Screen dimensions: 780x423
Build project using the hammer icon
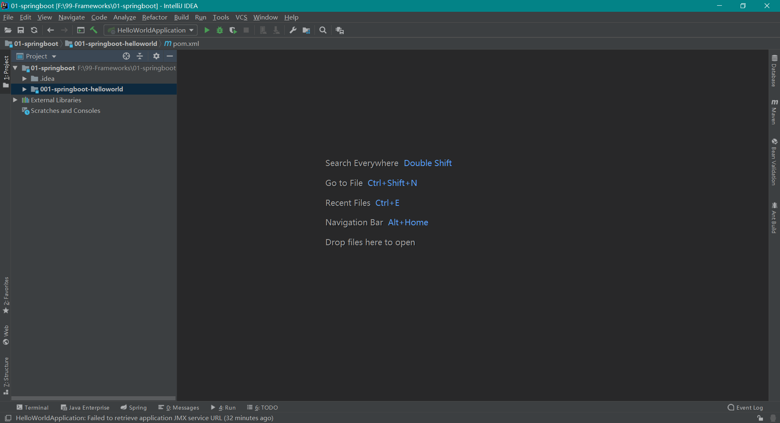pos(94,30)
